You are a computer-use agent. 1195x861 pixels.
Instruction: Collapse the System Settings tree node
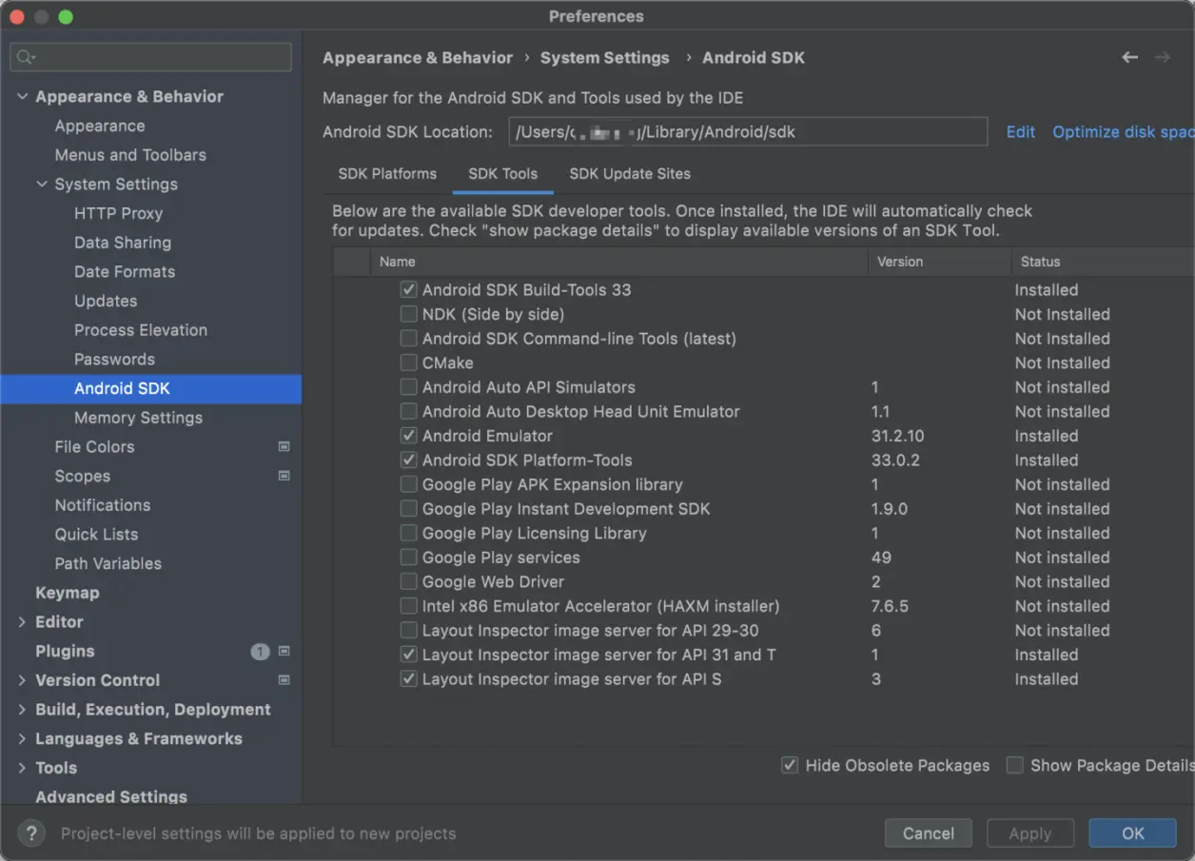[42, 184]
